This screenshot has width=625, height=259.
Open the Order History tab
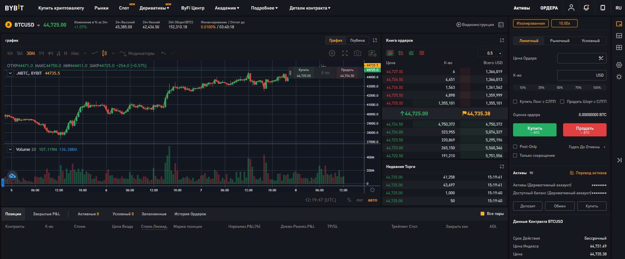point(190,214)
